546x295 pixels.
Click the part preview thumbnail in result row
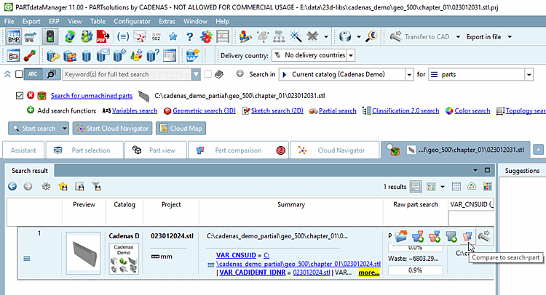84,254
